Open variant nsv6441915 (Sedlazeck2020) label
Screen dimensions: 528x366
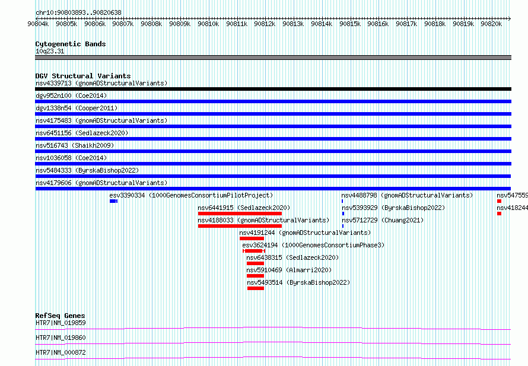coord(244,208)
